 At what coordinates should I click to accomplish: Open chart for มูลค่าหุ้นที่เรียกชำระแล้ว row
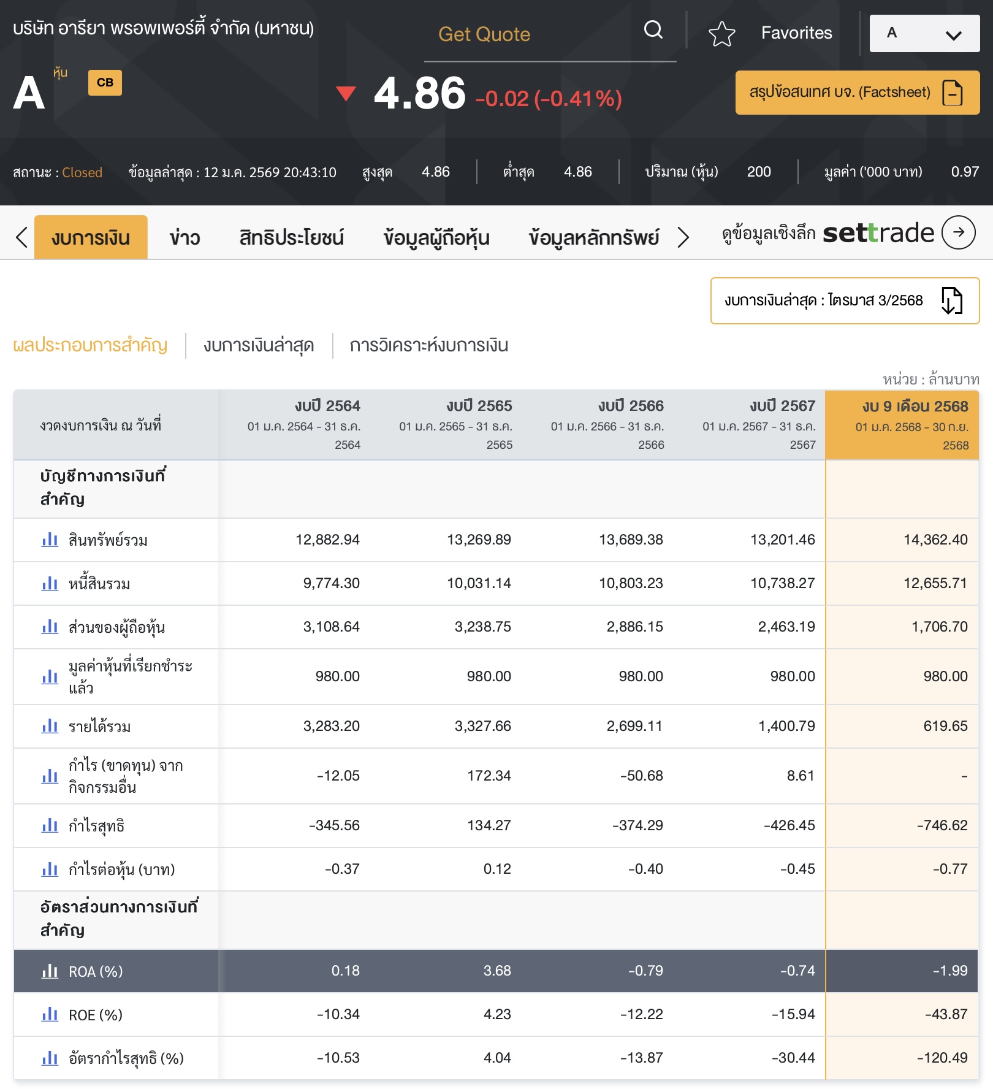(50, 677)
